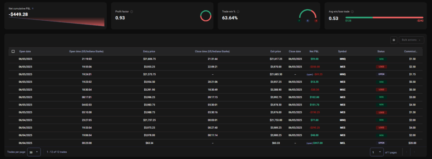Sort by the Entry price column header
Viewport: 432px width, 159px height.
[x=149, y=51]
